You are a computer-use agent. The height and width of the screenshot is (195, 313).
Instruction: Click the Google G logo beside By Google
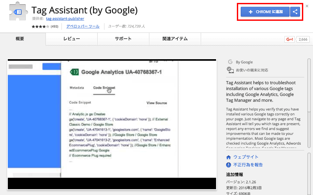(x=230, y=62)
